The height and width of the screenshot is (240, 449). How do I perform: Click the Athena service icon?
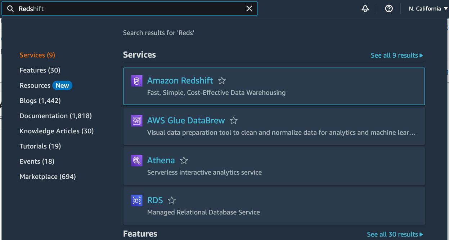137,160
